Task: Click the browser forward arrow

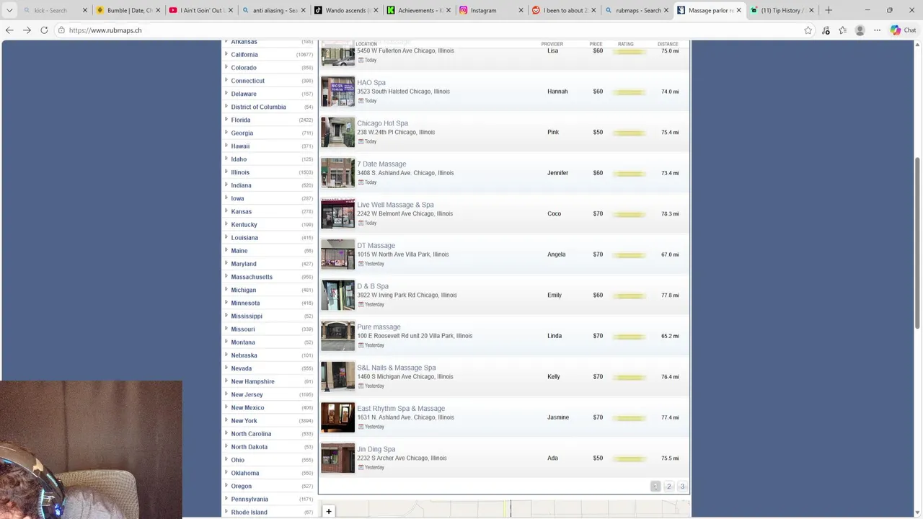Action: pyautogui.click(x=27, y=30)
